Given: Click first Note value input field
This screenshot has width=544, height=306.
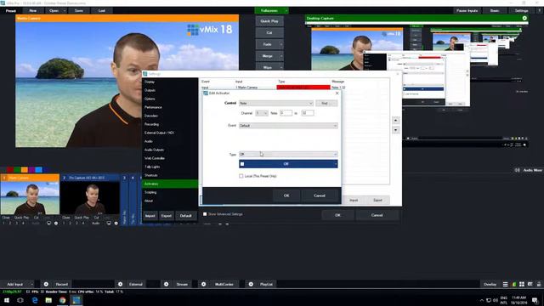Looking at the screenshot, I should 286,113.
